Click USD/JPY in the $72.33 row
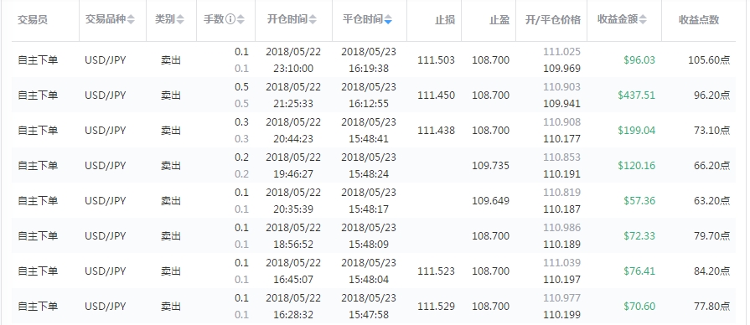The image size is (750, 325). point(106,236)
